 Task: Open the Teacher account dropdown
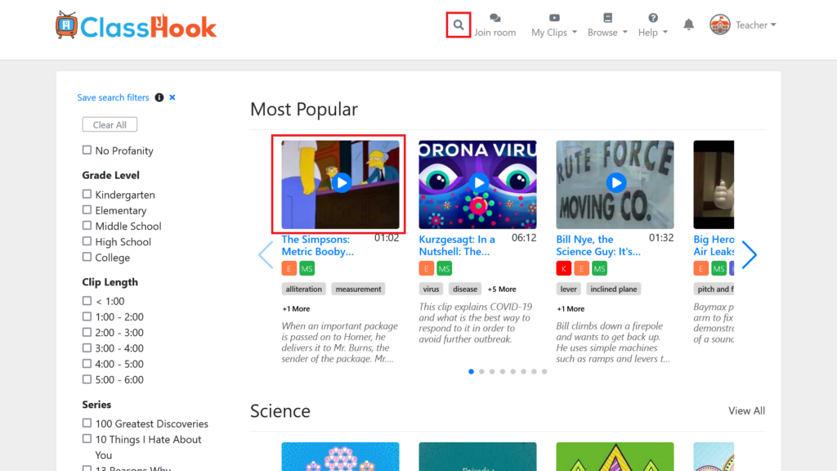tap(743, 25)
